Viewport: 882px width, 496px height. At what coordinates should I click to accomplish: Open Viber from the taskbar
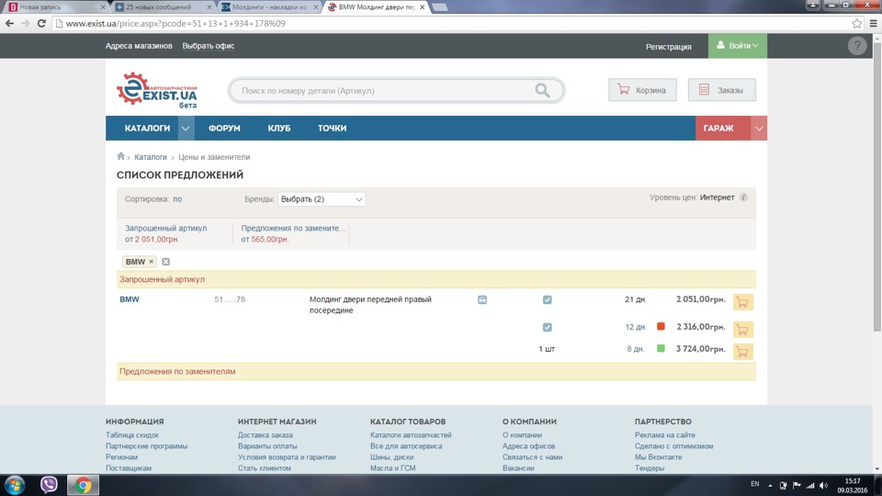[49, 484]
